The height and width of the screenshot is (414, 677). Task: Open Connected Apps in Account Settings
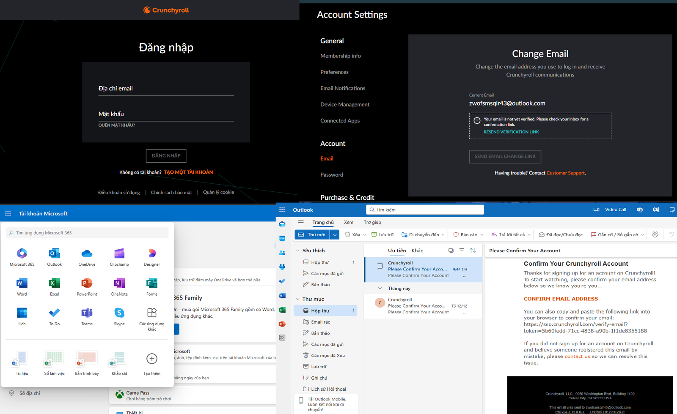pyautogui.click(x=340, y=121)
